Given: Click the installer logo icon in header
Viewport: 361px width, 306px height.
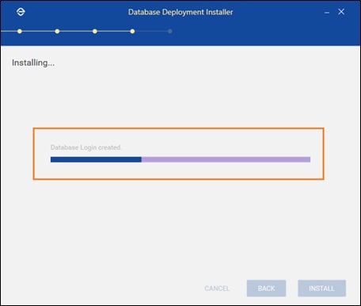Looking at the screenshot, I should coord(21,12).
